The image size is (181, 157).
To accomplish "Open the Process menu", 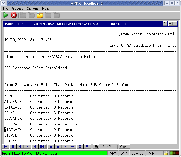I will (17, 9).
